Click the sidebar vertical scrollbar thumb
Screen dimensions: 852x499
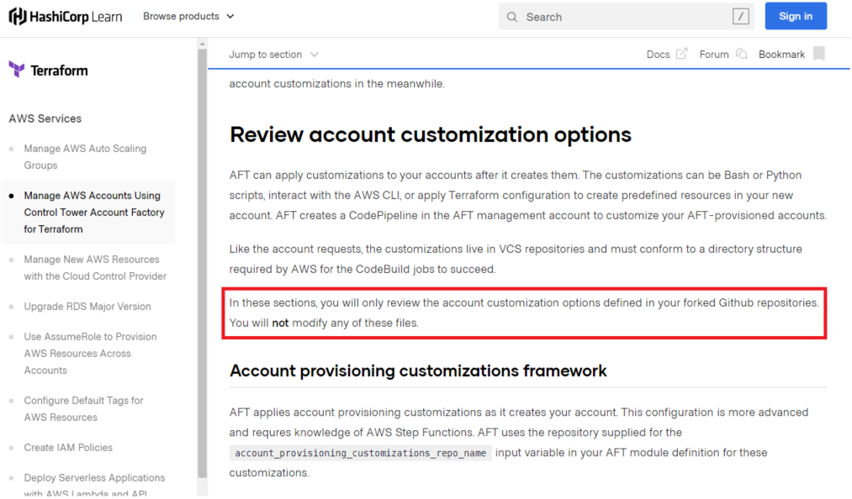tap(202, 263)
